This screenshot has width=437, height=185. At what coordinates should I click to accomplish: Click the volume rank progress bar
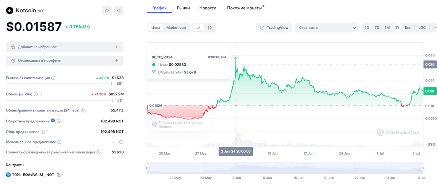point(59,100)
